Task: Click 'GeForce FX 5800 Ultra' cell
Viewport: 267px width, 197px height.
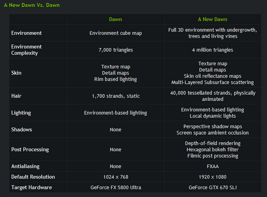Action: point(115,187)
